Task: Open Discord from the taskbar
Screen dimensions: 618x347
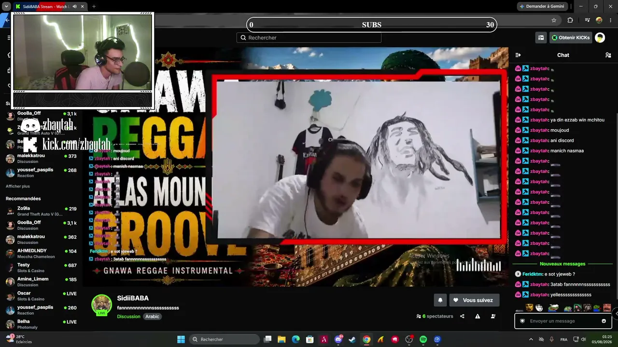Action: click(338, 339)
